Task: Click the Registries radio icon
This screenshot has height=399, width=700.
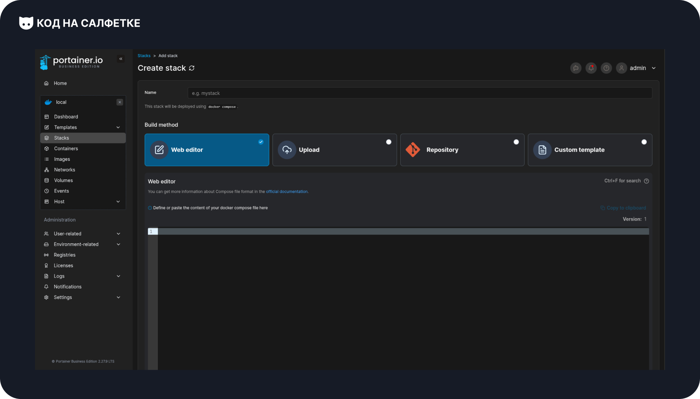Action: click(x=46, y=255)
